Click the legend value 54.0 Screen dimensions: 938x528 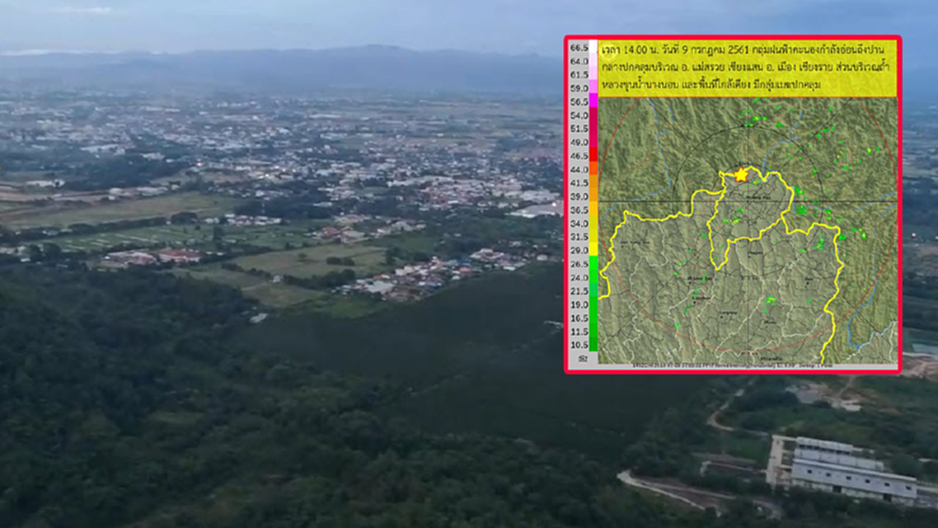click(579, 115)
